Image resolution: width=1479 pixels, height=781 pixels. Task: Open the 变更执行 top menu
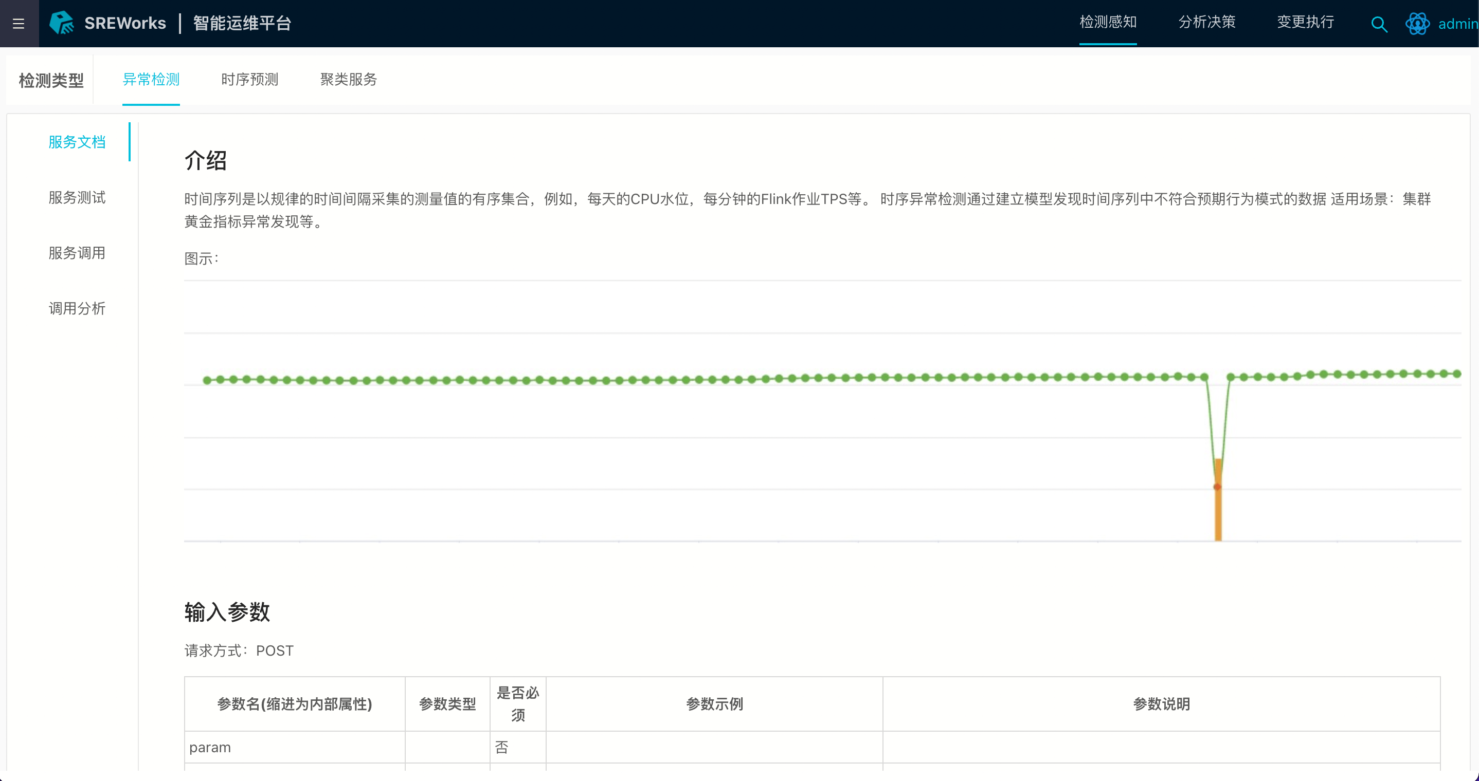pos(1305,23)
